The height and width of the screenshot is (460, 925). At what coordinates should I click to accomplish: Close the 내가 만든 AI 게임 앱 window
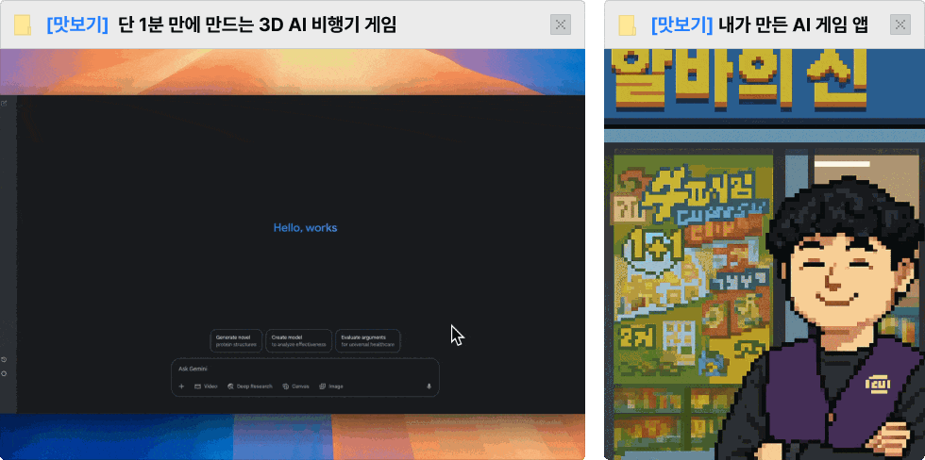coord(900,25)
